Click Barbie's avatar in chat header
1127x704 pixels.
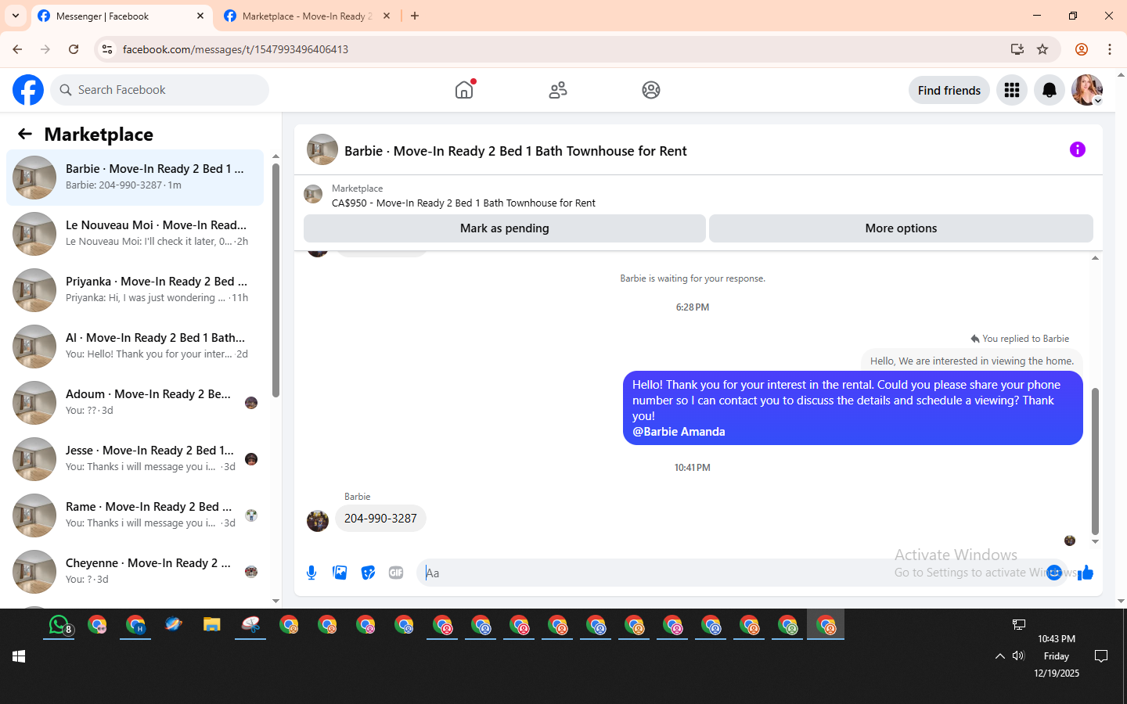pos(322,149)
